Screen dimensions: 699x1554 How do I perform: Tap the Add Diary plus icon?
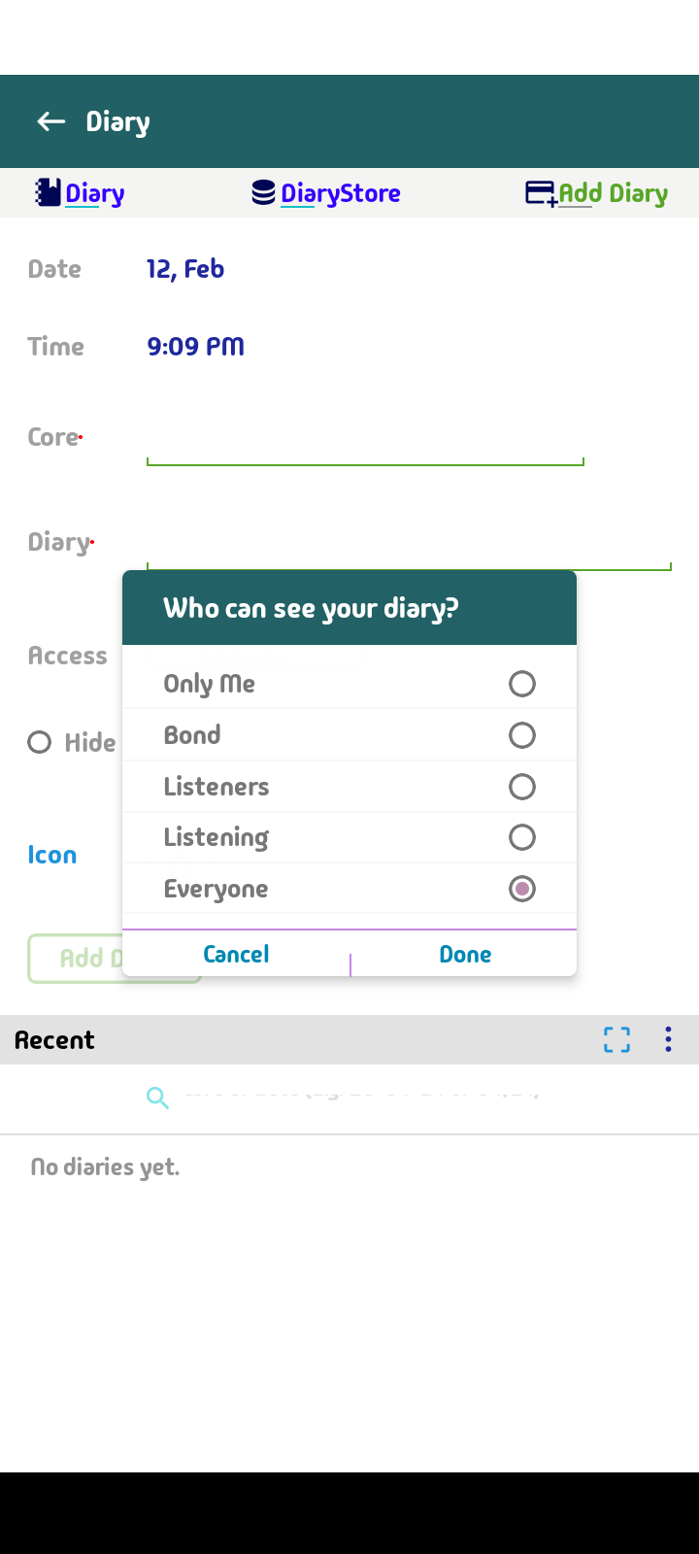540,192
